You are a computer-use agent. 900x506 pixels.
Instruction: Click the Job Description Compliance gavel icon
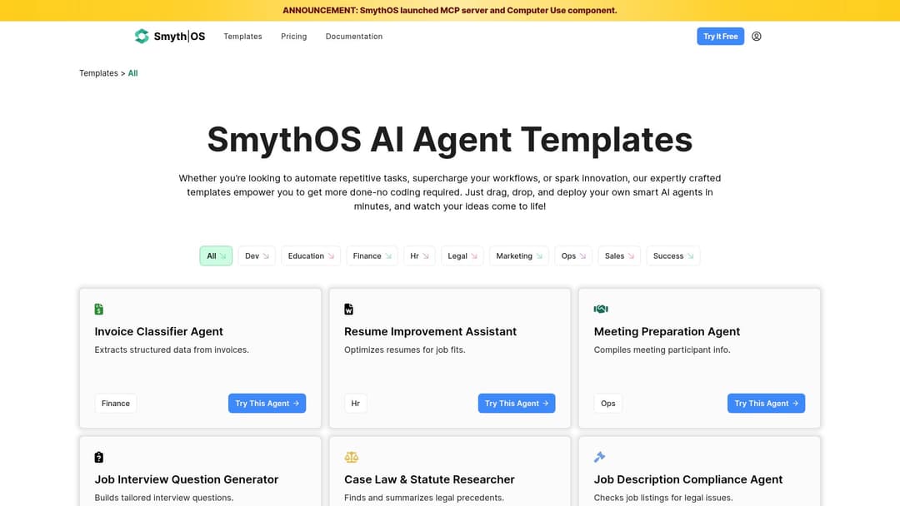click(x=599, y=457)
